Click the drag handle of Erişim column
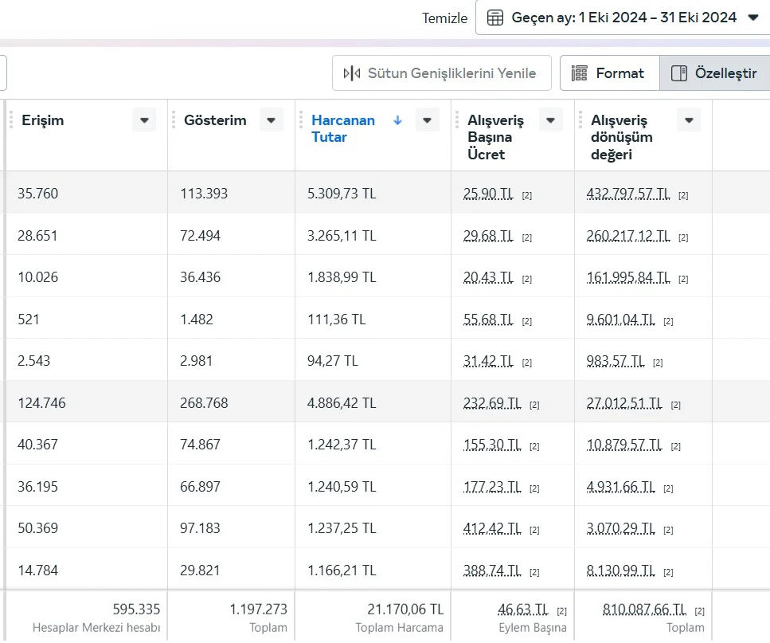This screenshot has width=770, height=643. click(x=12, y=120)
